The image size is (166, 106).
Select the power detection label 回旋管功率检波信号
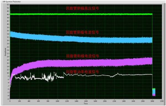pos(82,72)
